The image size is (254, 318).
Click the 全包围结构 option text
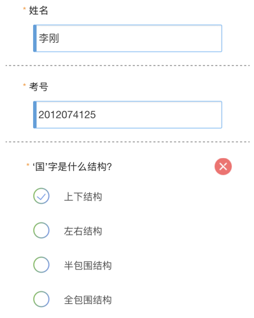pyautogui.click(x=88, y=300)
